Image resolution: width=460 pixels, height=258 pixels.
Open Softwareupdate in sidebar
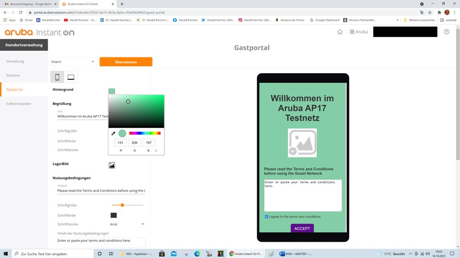tap(19, 103)
